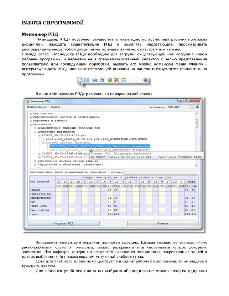Expand the black 010502_65-00-12345-2344.pli node
229x296 pixels.
[x=39, y=154]
